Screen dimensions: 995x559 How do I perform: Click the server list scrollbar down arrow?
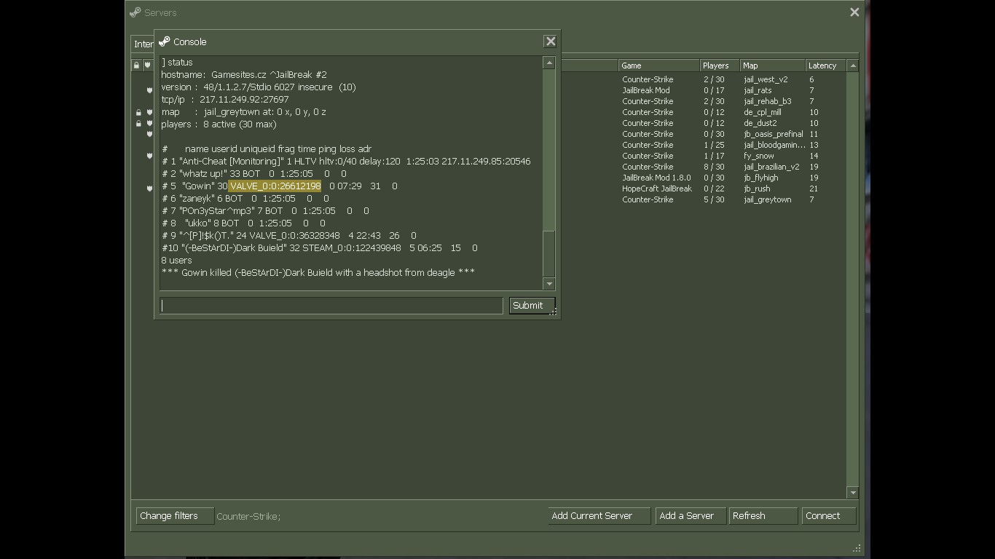coord(853,493)
